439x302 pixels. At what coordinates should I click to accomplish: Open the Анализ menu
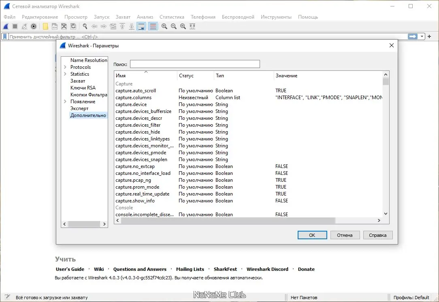(145, 17)
